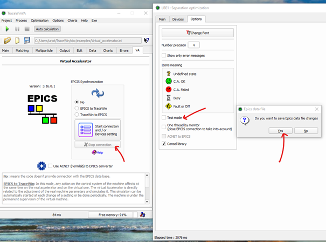Switch to Charts tab in tab strip

coord(108,50)
